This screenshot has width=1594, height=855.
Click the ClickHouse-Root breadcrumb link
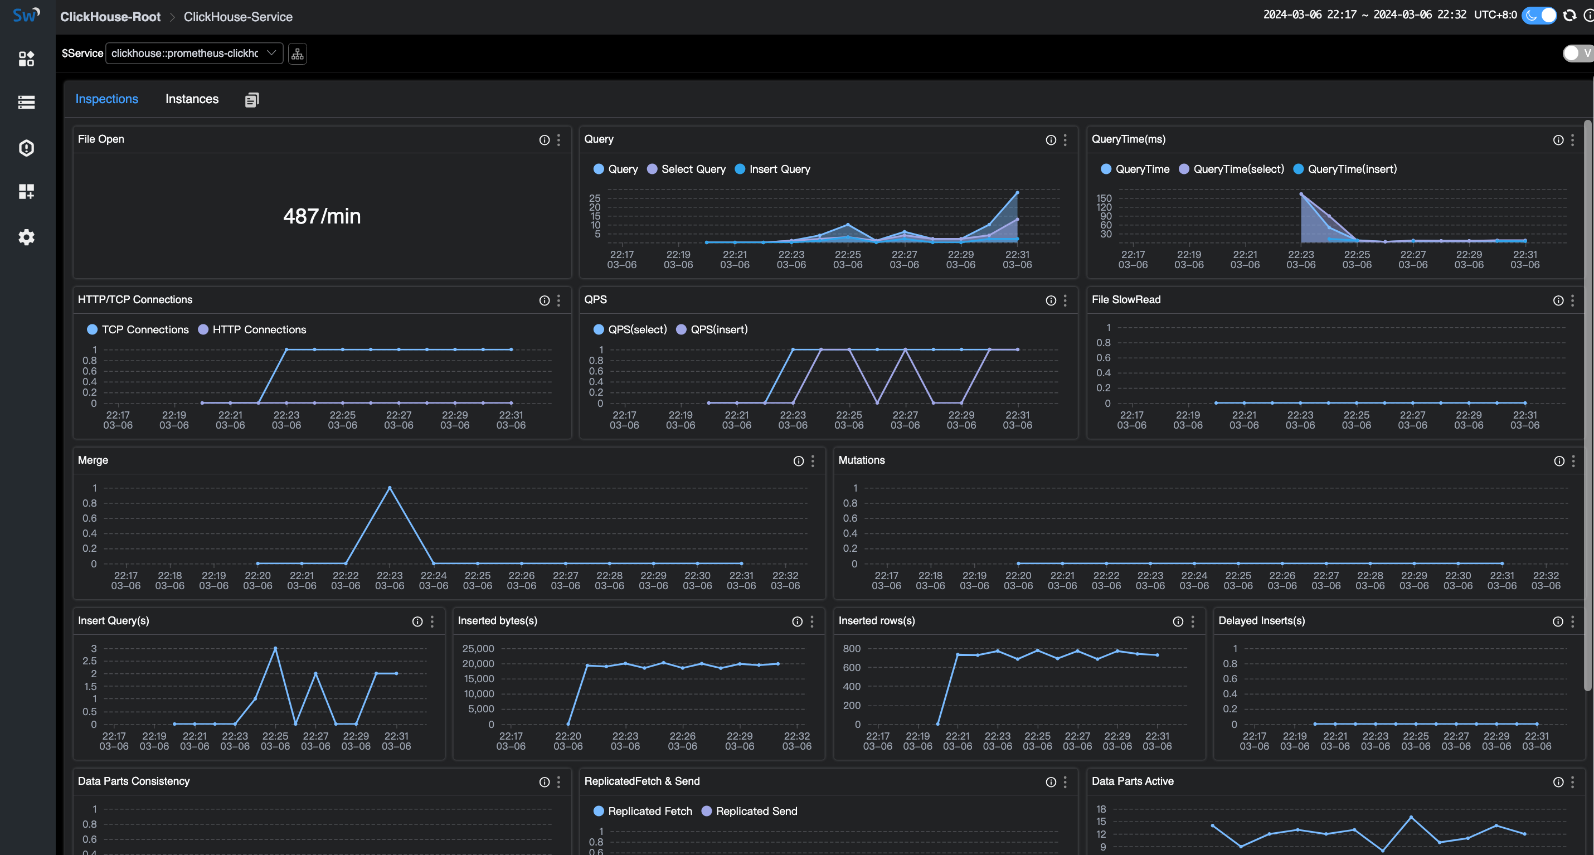click(x=111, y=17)
